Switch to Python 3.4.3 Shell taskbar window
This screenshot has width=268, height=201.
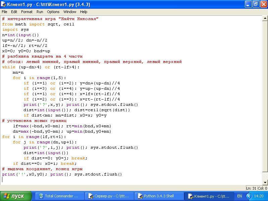tap(159, 196)
